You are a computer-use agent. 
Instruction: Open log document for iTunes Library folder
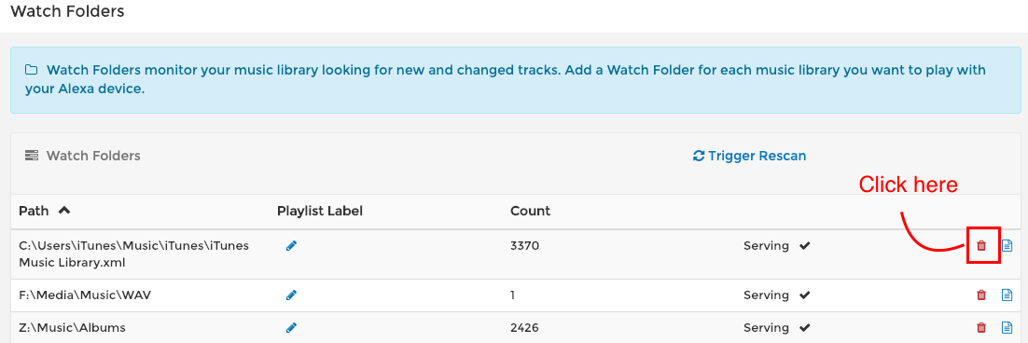(x=1007, y=245)
